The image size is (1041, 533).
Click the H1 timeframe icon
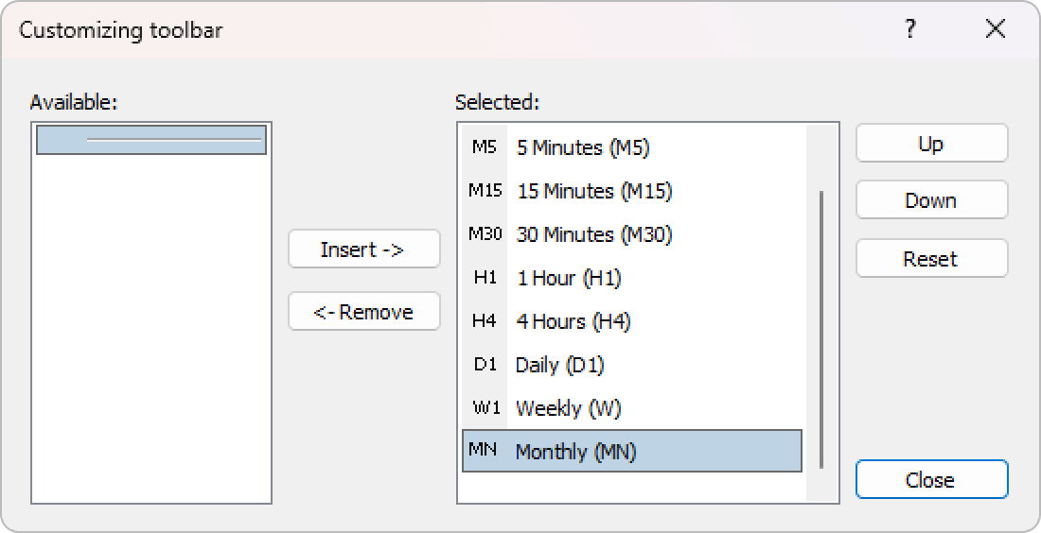click(485, 277)
